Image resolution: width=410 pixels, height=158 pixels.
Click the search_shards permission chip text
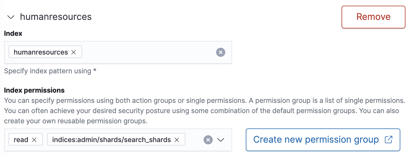(111, 140)
